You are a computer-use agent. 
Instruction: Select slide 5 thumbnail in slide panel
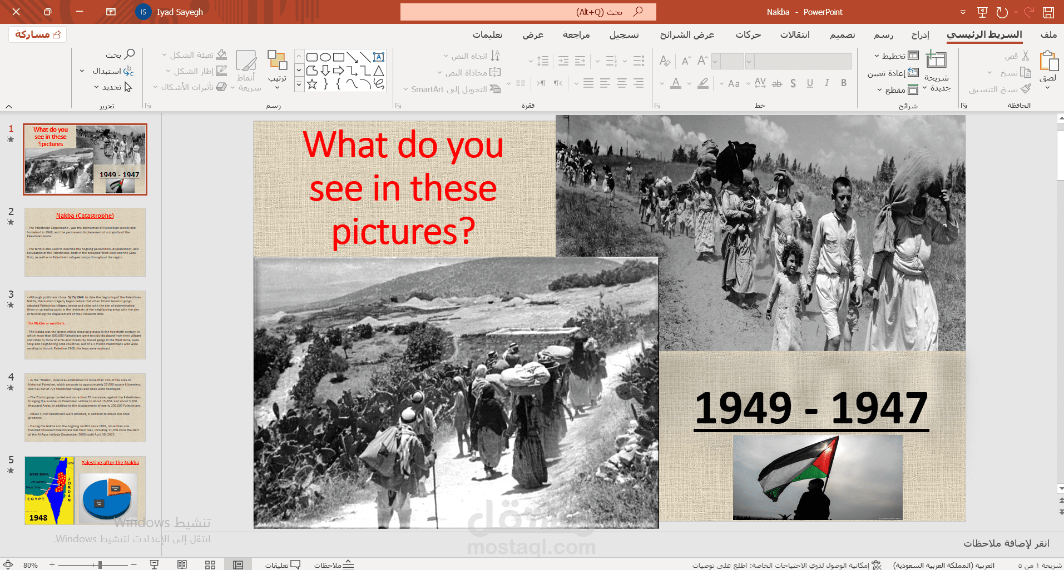(85, 491)
